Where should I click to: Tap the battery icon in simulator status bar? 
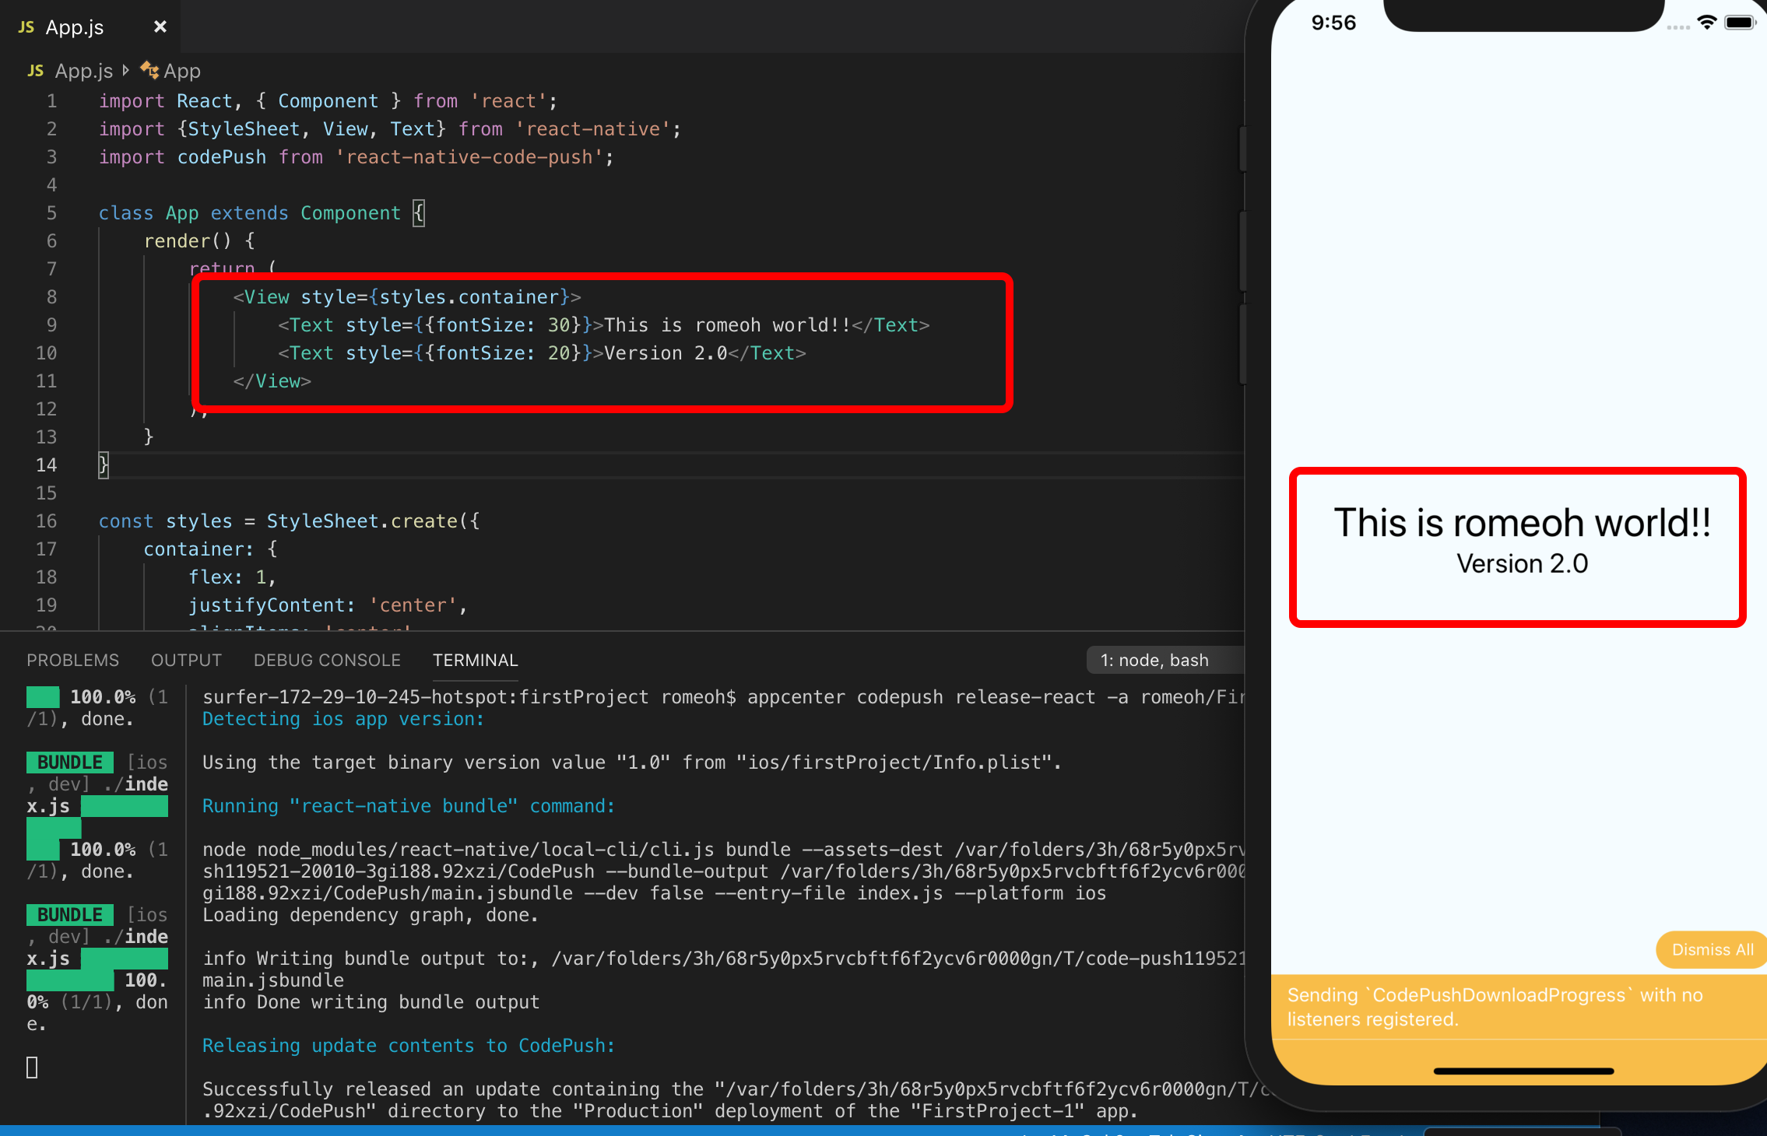[1740, 23]
